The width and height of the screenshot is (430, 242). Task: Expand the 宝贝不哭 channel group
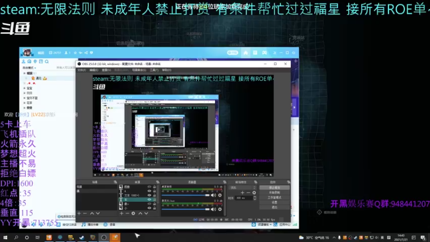click(x=24, y=98)
